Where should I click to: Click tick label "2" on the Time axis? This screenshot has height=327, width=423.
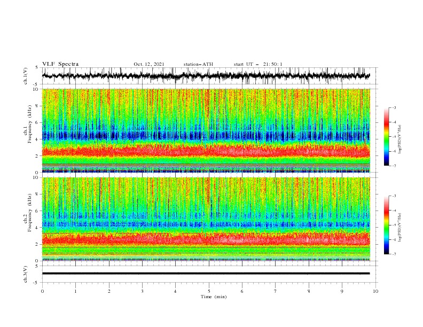click(x=109, y=291)
